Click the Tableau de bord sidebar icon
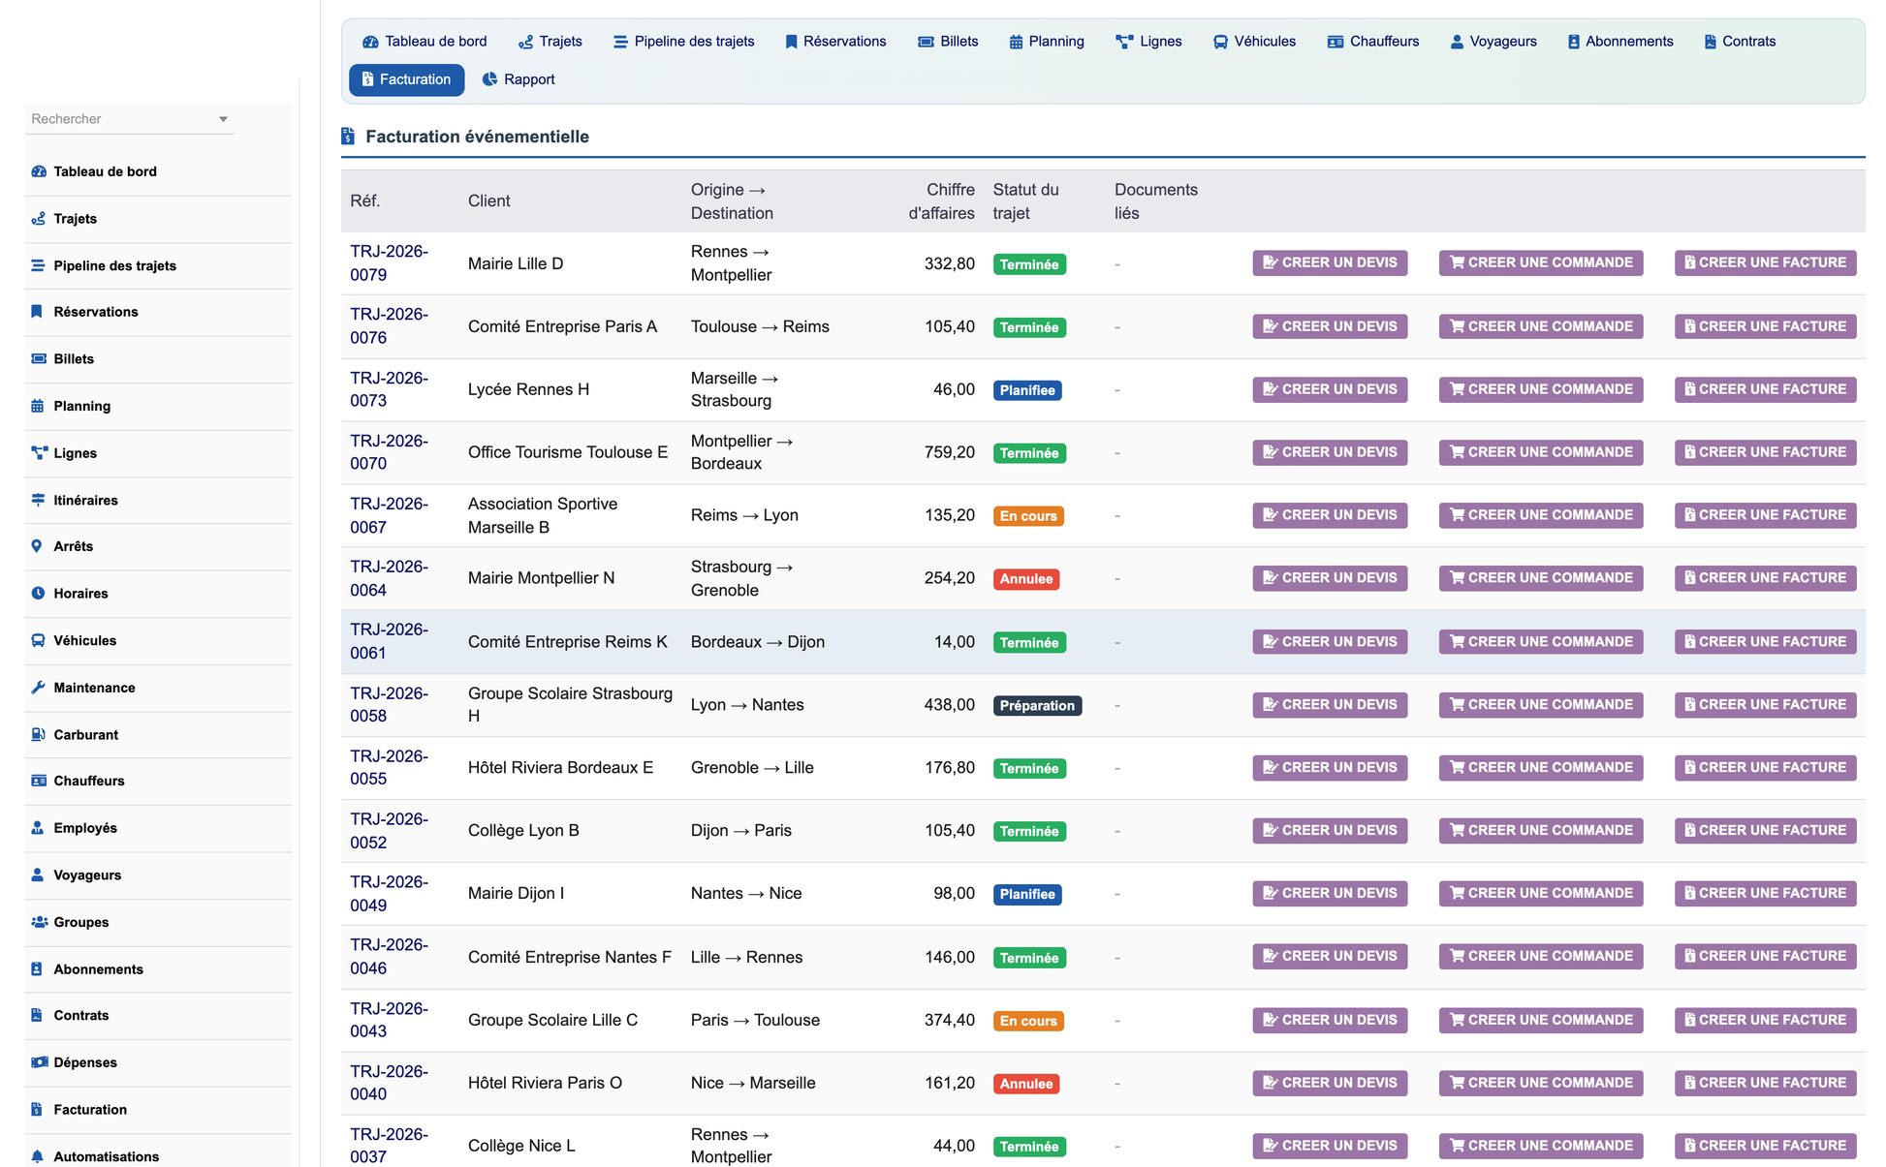 39,171
